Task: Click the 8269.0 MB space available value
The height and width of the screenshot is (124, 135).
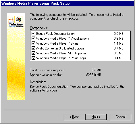Action: (x=94, y=75)
